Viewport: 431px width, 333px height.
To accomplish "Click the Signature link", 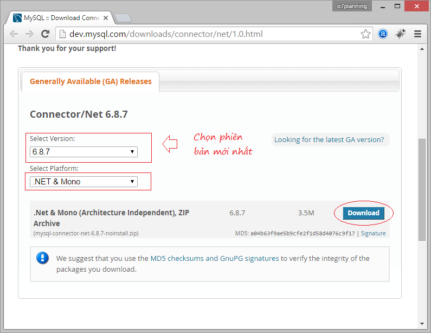I will coord(374,233).
